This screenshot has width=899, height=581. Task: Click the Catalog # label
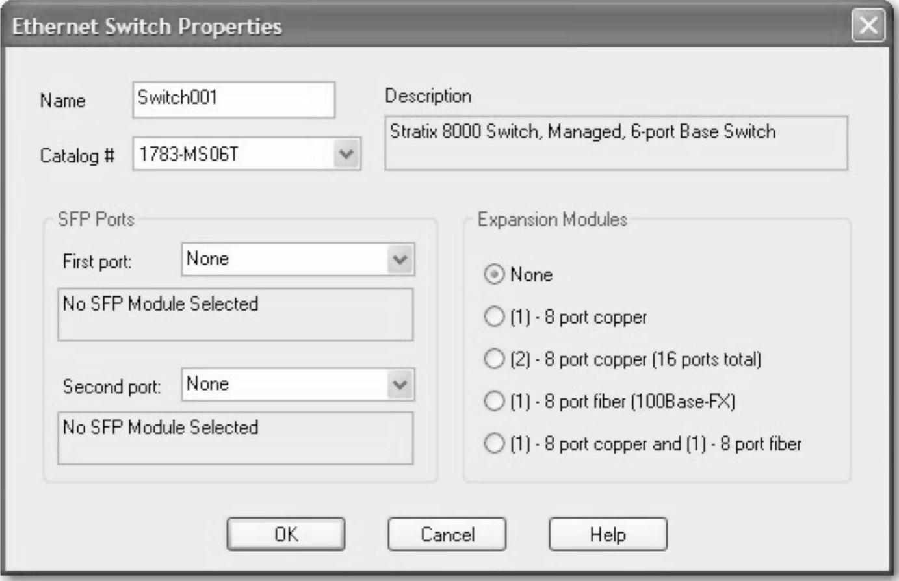(77, 156)
